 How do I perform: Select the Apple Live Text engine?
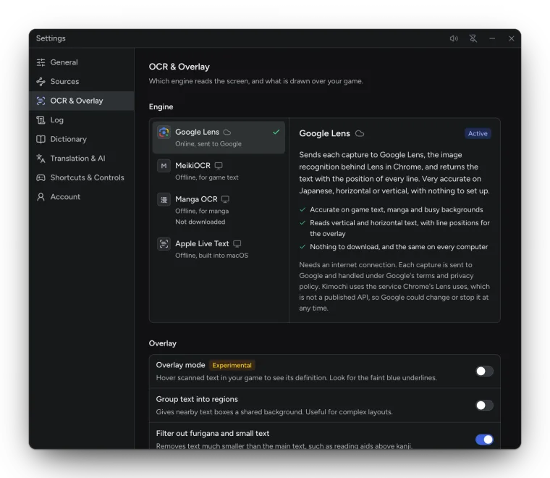tap(219, 249)
